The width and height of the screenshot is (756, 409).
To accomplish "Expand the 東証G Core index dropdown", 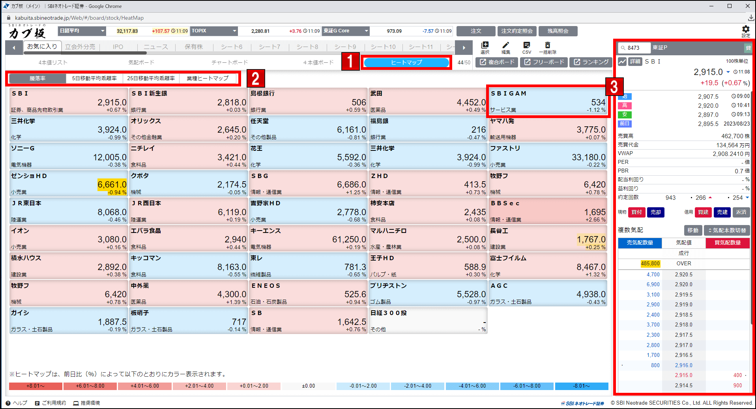I will [366, 31].
